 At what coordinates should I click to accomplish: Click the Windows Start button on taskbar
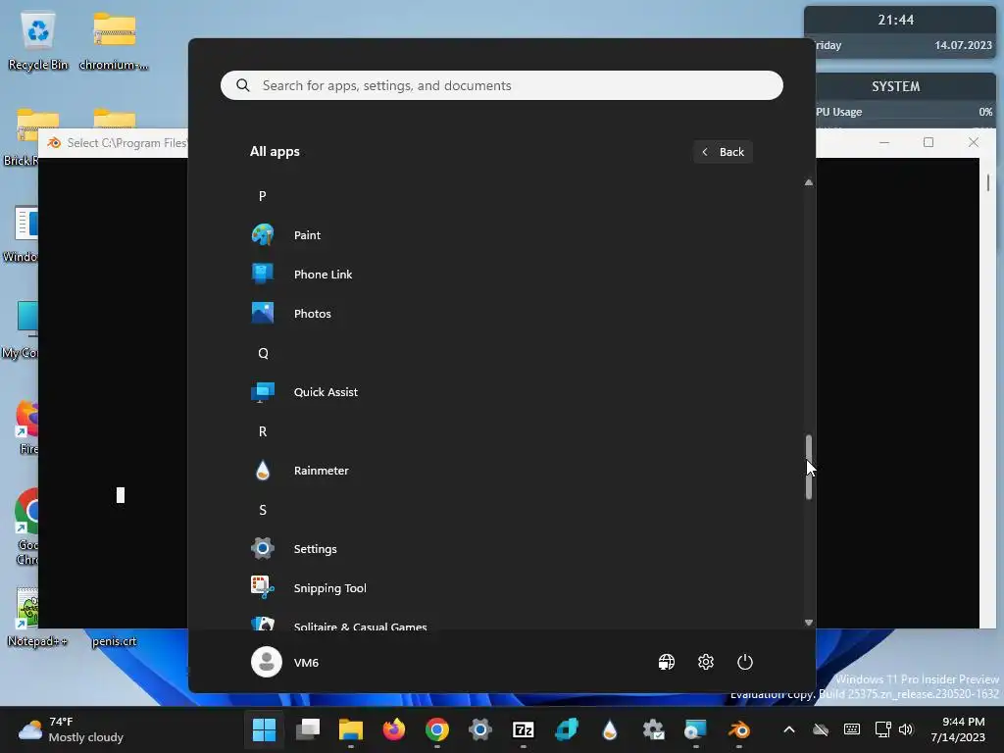264,729
